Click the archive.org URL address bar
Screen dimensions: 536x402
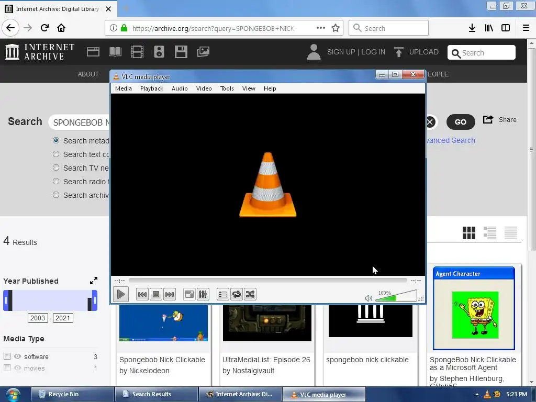tap(224, 28)
